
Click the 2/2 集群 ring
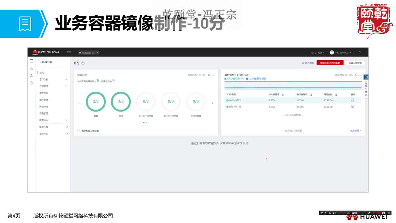[x=96, y=102]
